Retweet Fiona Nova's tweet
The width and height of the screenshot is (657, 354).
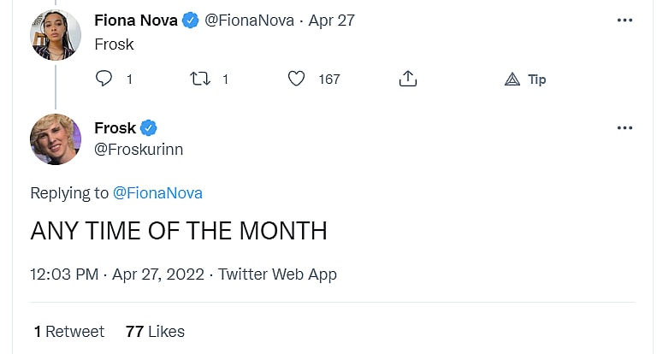[198, 79]
